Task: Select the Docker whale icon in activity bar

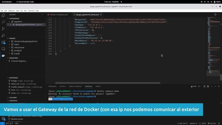Action: click(3, 56)
